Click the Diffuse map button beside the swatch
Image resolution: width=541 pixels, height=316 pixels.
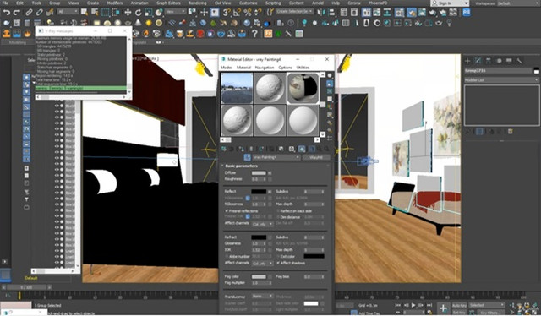click(270, 173)
